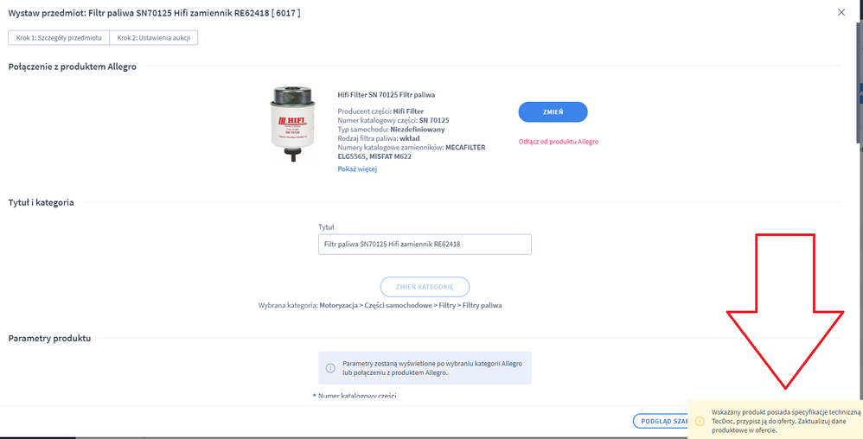Click Odłącz od produktu Allegro link

[x=558, y=142]
